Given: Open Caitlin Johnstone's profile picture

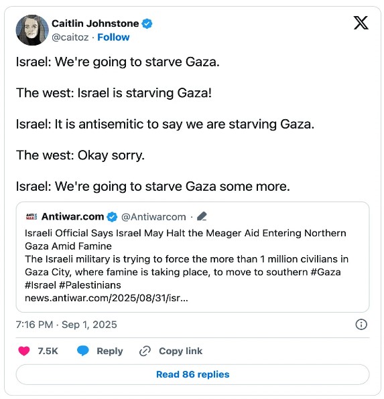Looking at the screenshot, I should pos(32,30).
